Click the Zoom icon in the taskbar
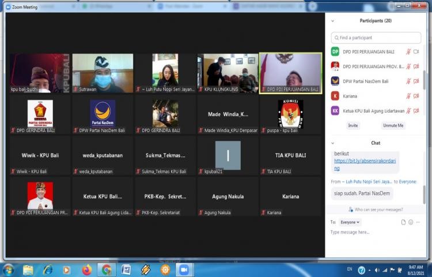Screen dimensions: 432x277 tap(184, 269)
